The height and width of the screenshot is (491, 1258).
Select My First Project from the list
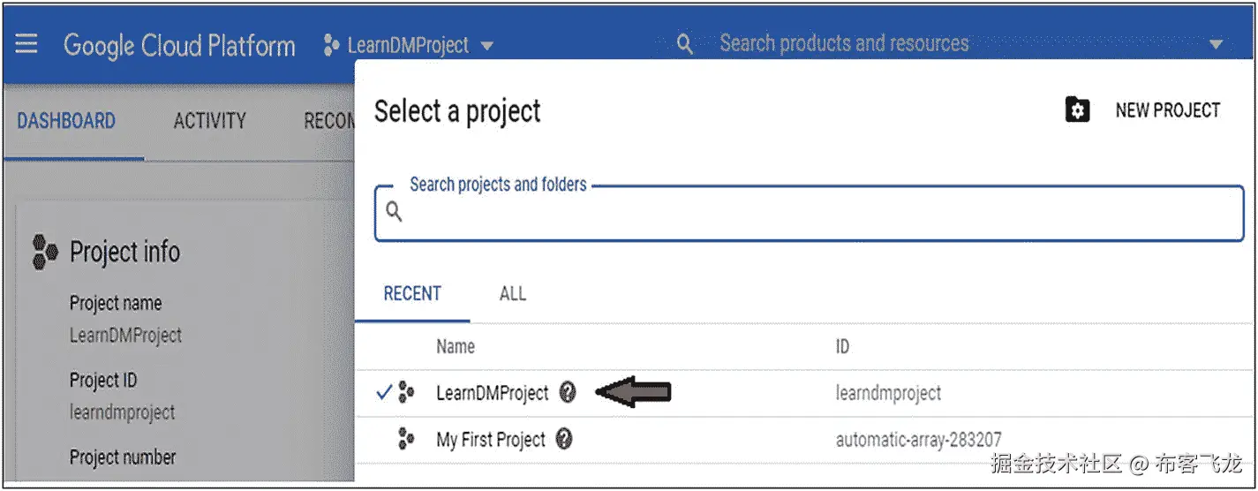coord(491,439)
